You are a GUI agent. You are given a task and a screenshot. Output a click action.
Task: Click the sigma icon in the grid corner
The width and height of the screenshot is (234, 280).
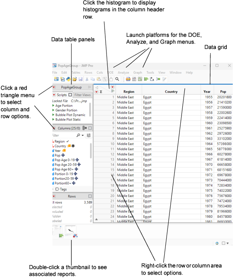(101, 92)
